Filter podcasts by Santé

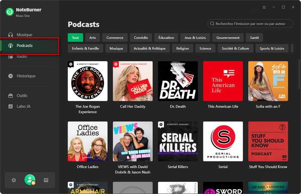pyautogui.click(x=255, y=38)
